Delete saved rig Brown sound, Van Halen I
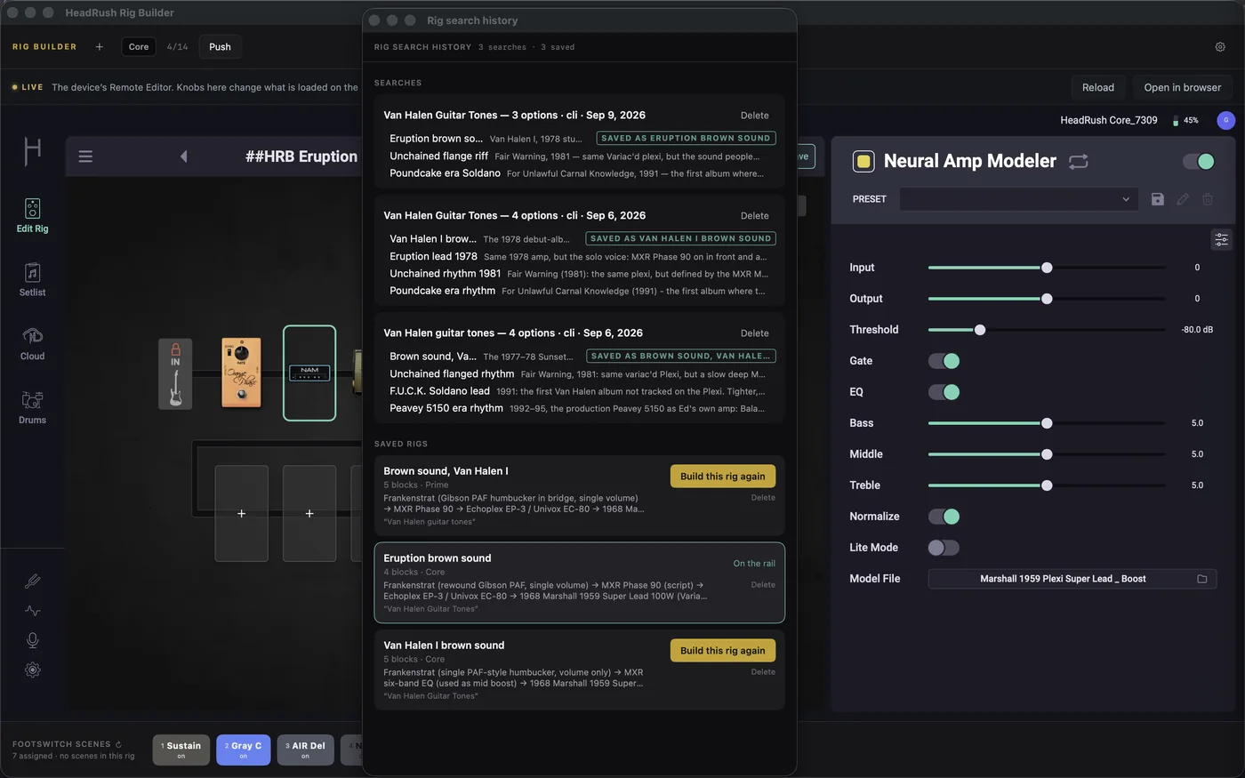Viewport: 1245px width, 778px height. [763, 498]
